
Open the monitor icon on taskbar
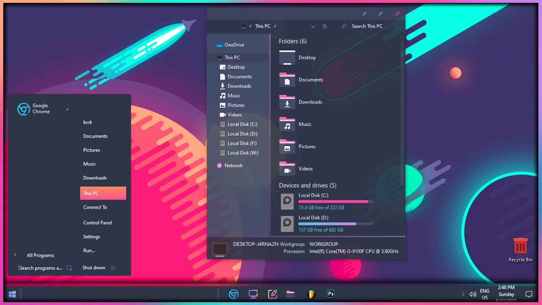tap(253, 294)
